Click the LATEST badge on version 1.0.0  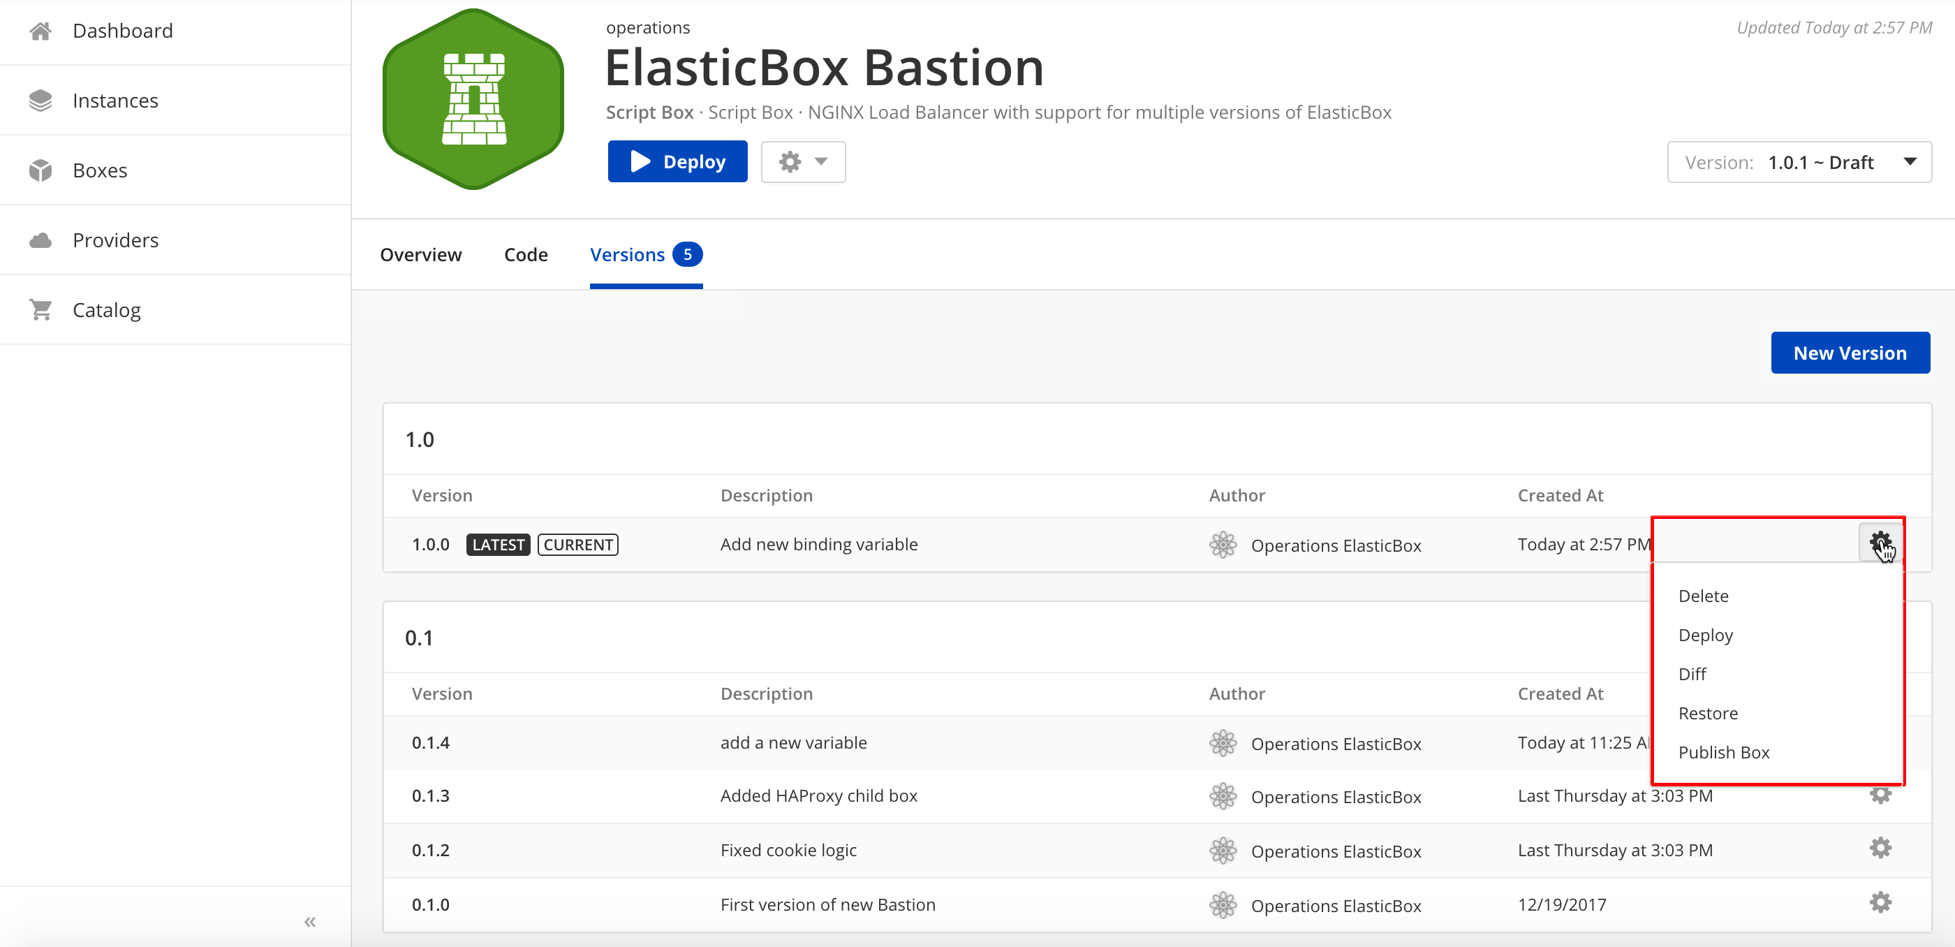pos(498,544)
